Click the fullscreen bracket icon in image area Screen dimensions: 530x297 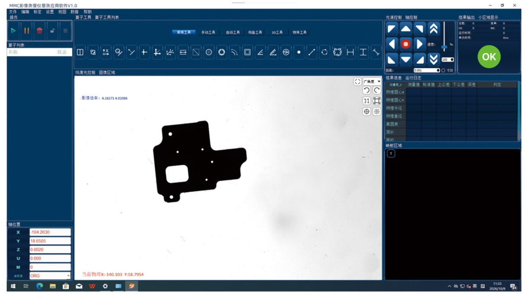coord(357,82)
